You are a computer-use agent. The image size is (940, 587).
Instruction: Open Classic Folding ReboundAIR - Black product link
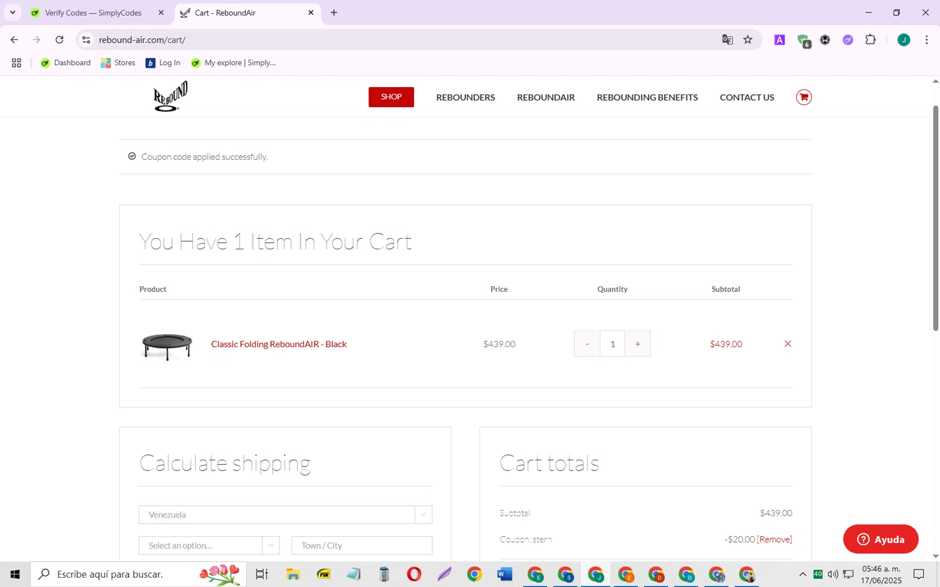point(279,344)
